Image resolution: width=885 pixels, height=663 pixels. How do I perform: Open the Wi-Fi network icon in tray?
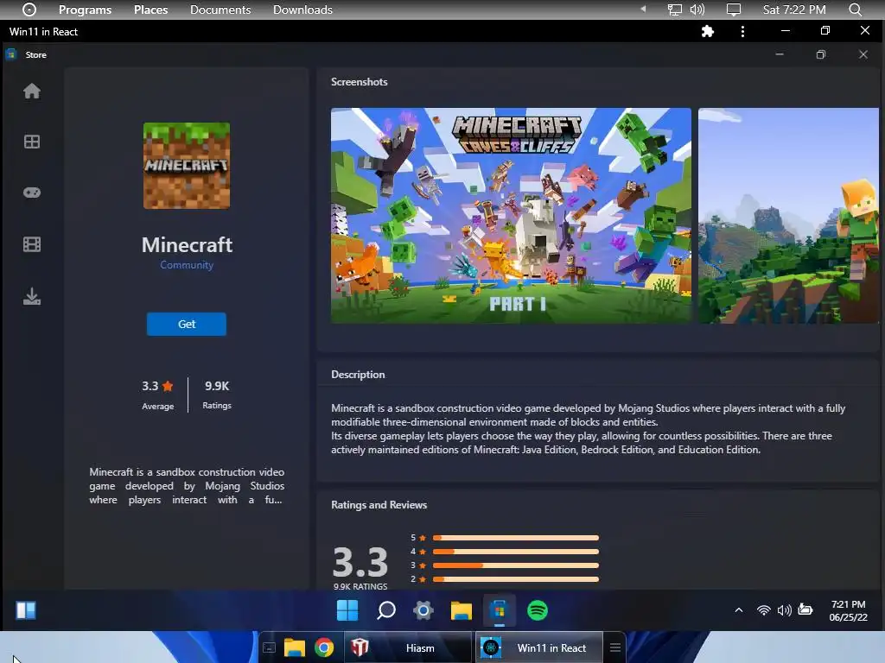pyautogui.click(x=763, y=610)
